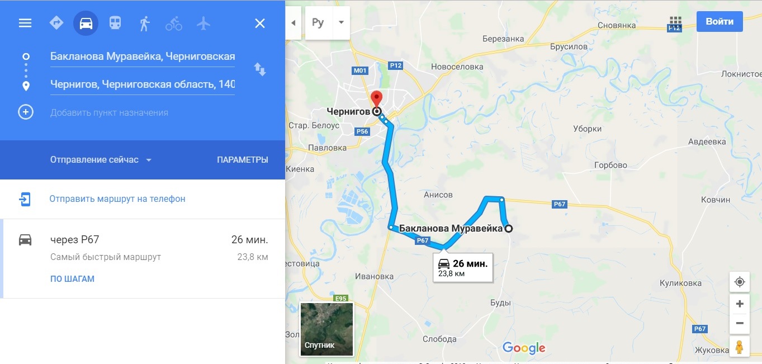Click the starting point field Бакланова Муравейка
The width and height of the screenshot is (762, 364).
coord(143,56)
